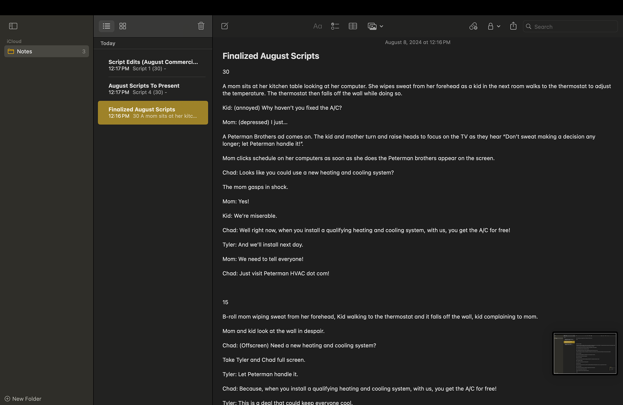
Task: Click 'Tyler: Let Peterman handle it.'
Action: click(260, 374)
